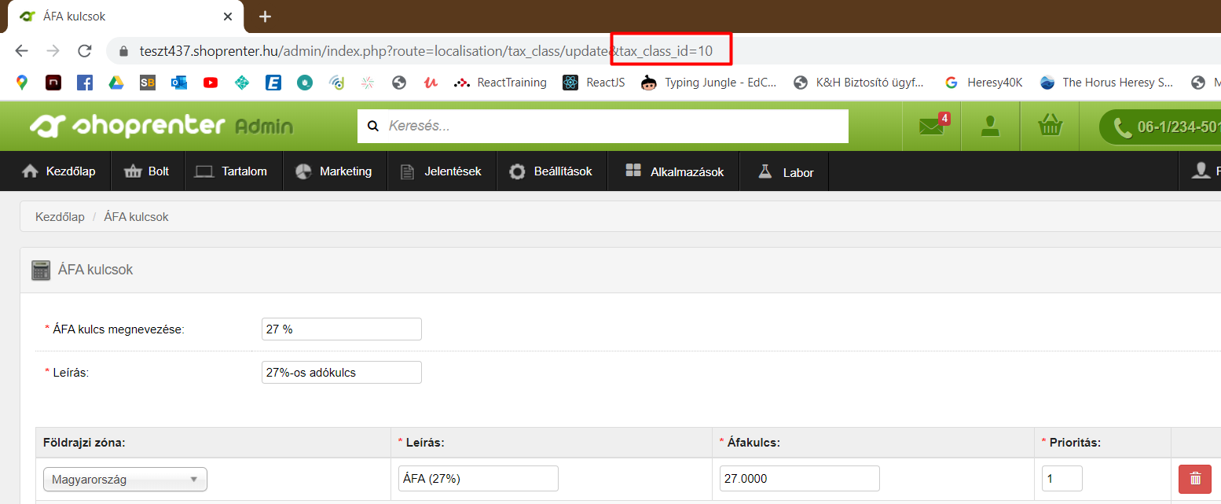Open the Kezdőlap menu
1221x504 pixels.
click(x=58, y=171)
